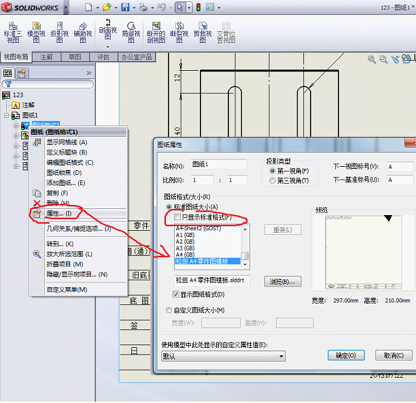The width and height of the screenshot is (416, 403).
Task: Choose 添加图纸... (E) menu item
Action: click(79, 182)
